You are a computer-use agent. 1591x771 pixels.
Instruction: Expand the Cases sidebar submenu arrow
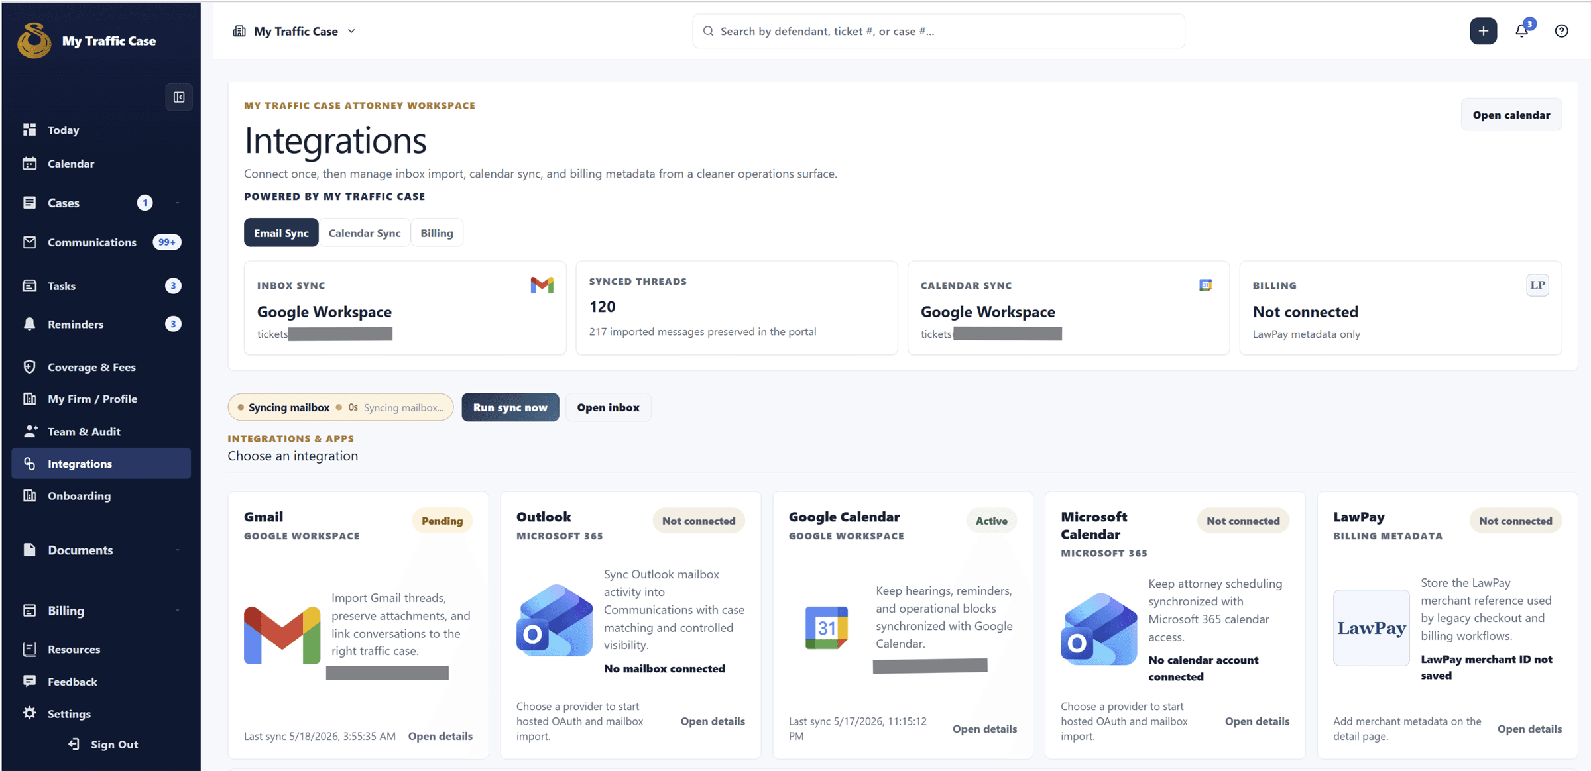178,203
